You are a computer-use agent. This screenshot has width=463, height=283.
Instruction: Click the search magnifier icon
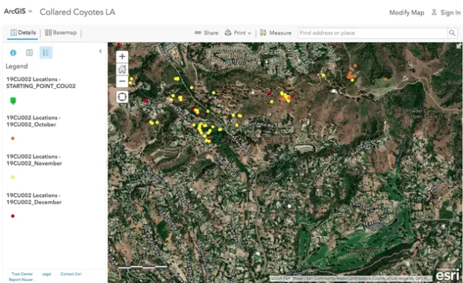[452, 32]
